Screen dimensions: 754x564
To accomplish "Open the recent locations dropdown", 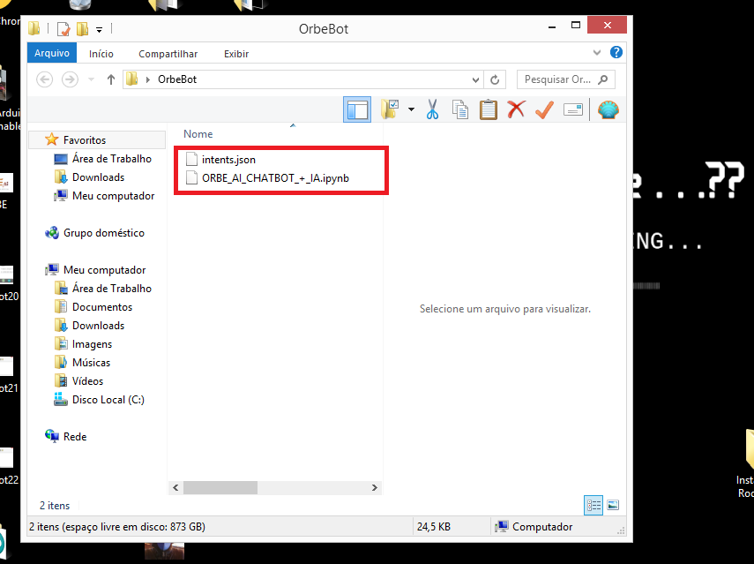I will coord(92,79).
